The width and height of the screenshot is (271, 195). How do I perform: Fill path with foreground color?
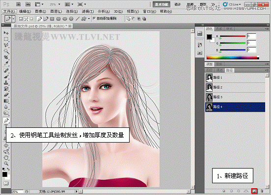point(224,191)
